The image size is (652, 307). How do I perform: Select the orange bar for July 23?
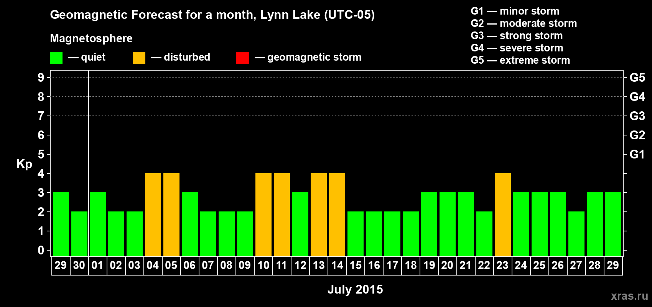coord(503,215)
